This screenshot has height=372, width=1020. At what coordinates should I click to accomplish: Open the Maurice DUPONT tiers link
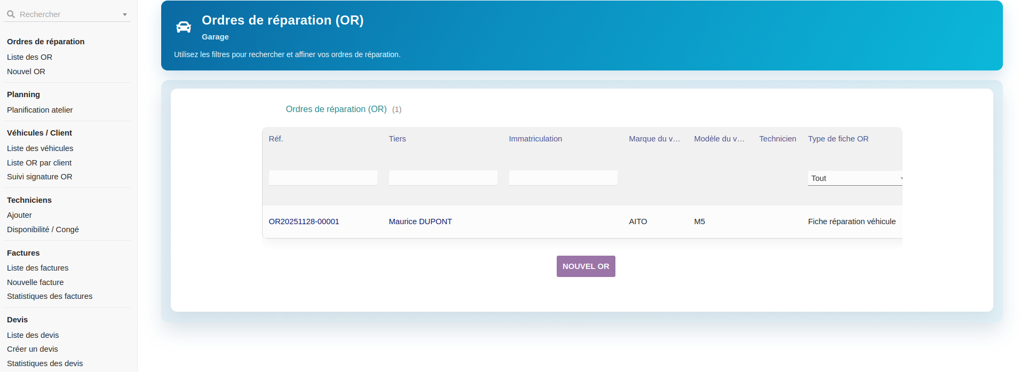420,221
